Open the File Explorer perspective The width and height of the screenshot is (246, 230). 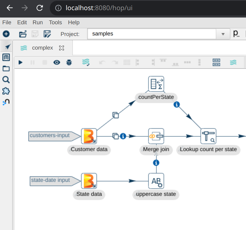coord(6,69)
